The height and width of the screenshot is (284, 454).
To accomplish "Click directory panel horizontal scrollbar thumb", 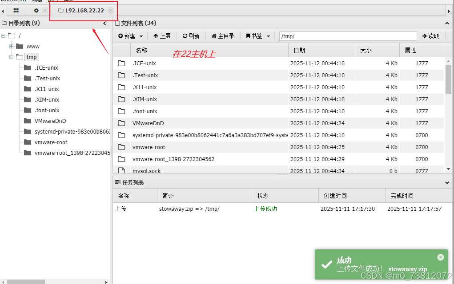I will tap(26, 282).
